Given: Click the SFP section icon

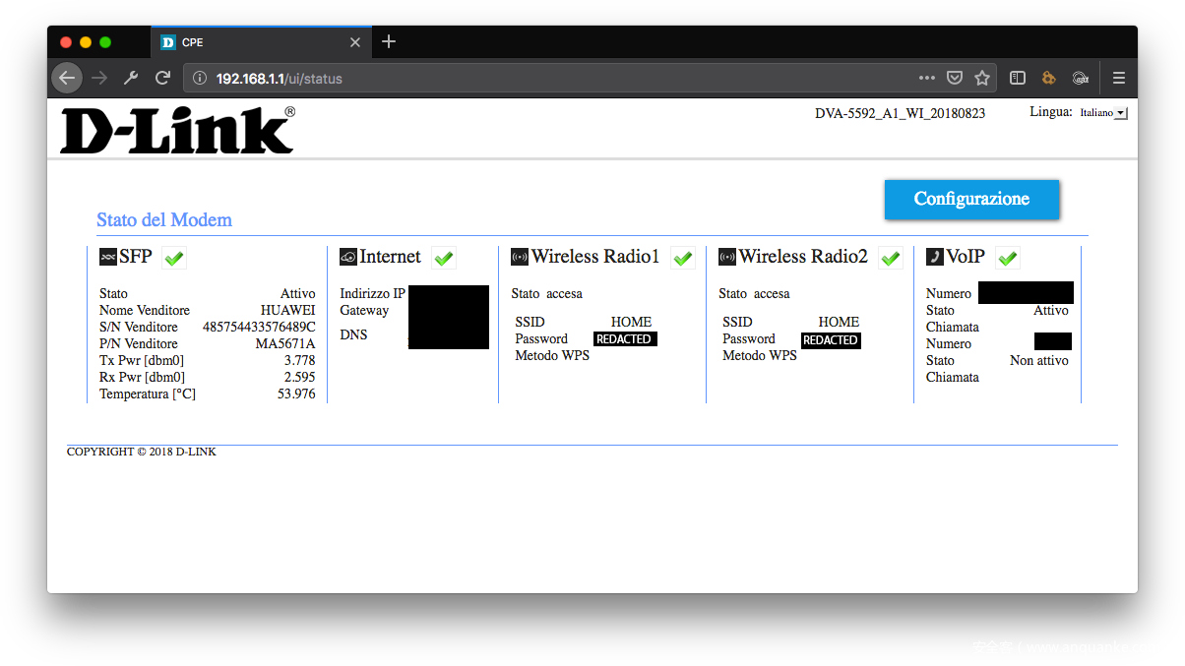Looking at the screenshot, I should (108, 257).
